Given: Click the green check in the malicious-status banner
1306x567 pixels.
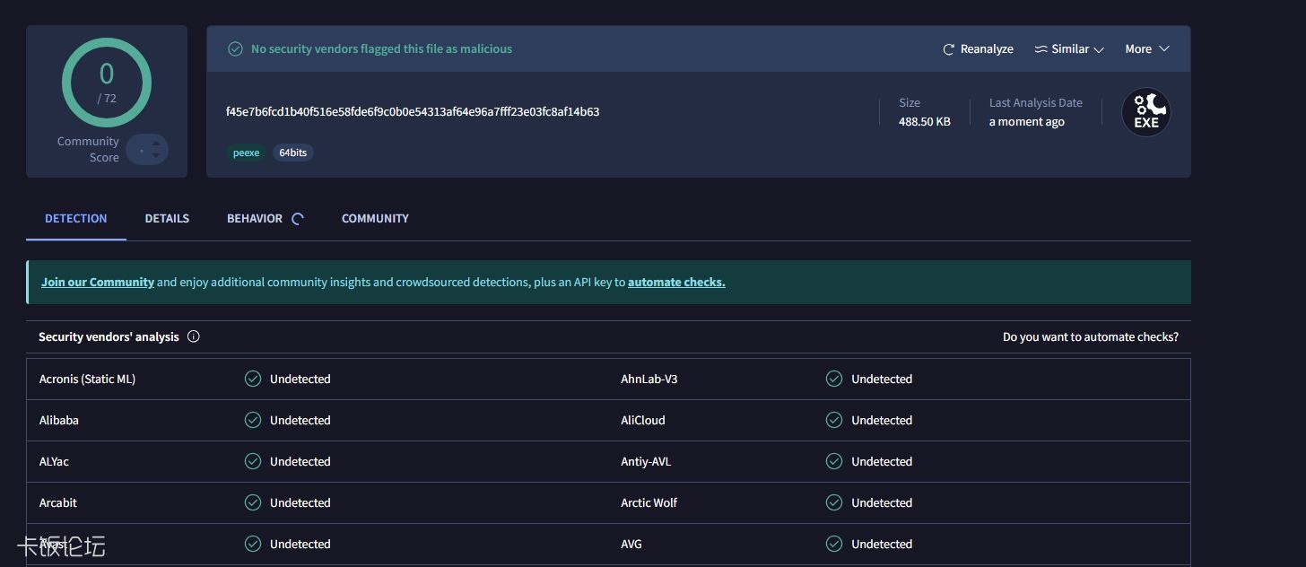Looking at the screenshot, I should tap(235, 48).
